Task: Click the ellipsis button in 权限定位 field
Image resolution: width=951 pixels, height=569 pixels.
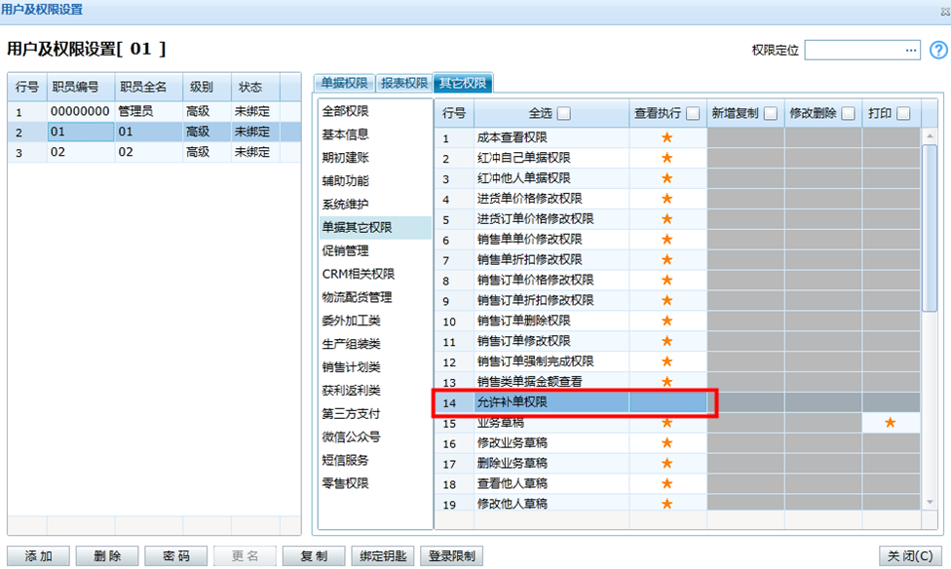Action: (x=911, y=50)
